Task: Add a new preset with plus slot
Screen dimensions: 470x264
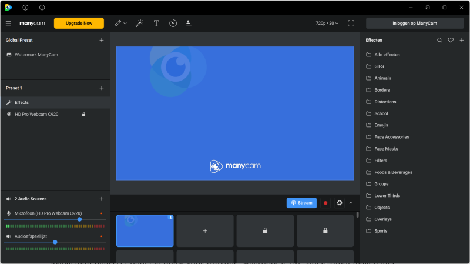Action: (205, 230)
